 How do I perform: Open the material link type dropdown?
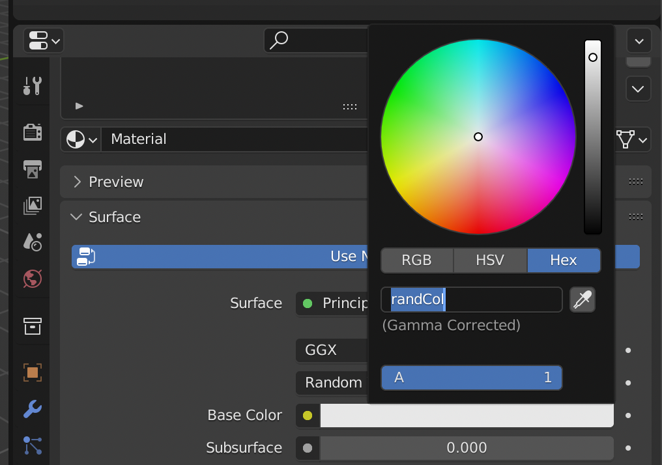point(632,139)
